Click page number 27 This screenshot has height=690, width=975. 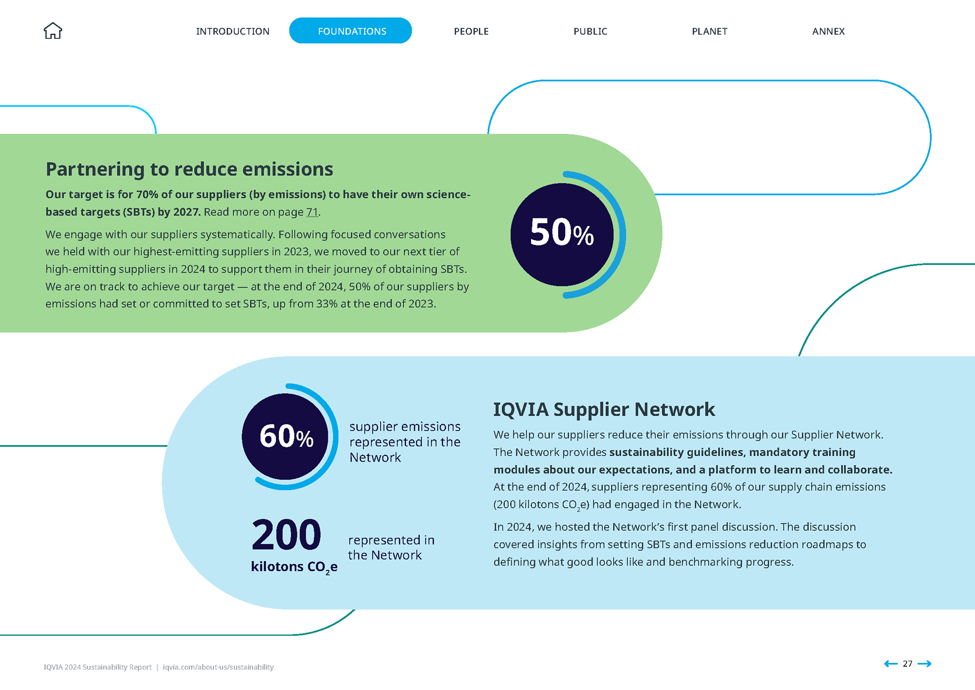[x=907, y=664]
